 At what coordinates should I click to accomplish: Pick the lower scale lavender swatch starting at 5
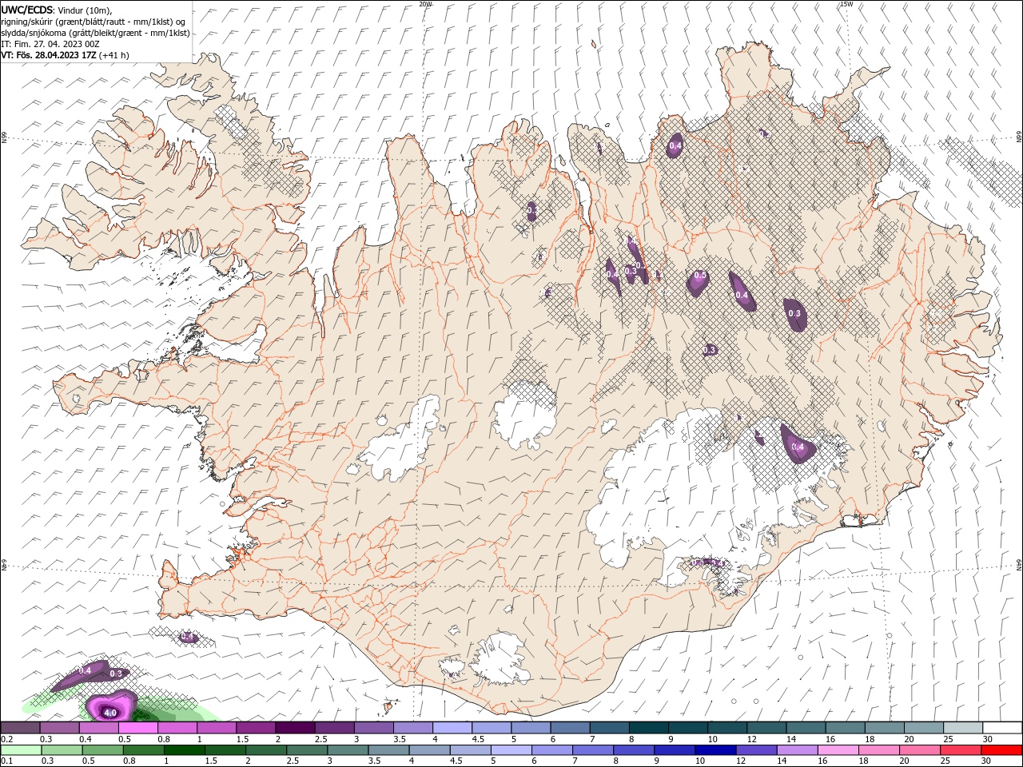511,750
